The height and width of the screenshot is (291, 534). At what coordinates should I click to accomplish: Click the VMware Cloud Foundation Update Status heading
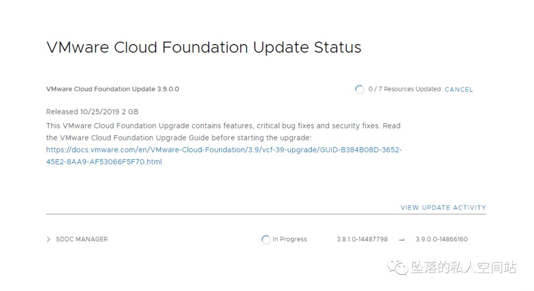[204, 48]
